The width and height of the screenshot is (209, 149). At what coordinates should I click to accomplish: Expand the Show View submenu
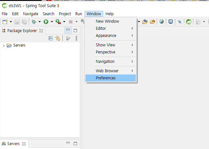pos(111,45)
